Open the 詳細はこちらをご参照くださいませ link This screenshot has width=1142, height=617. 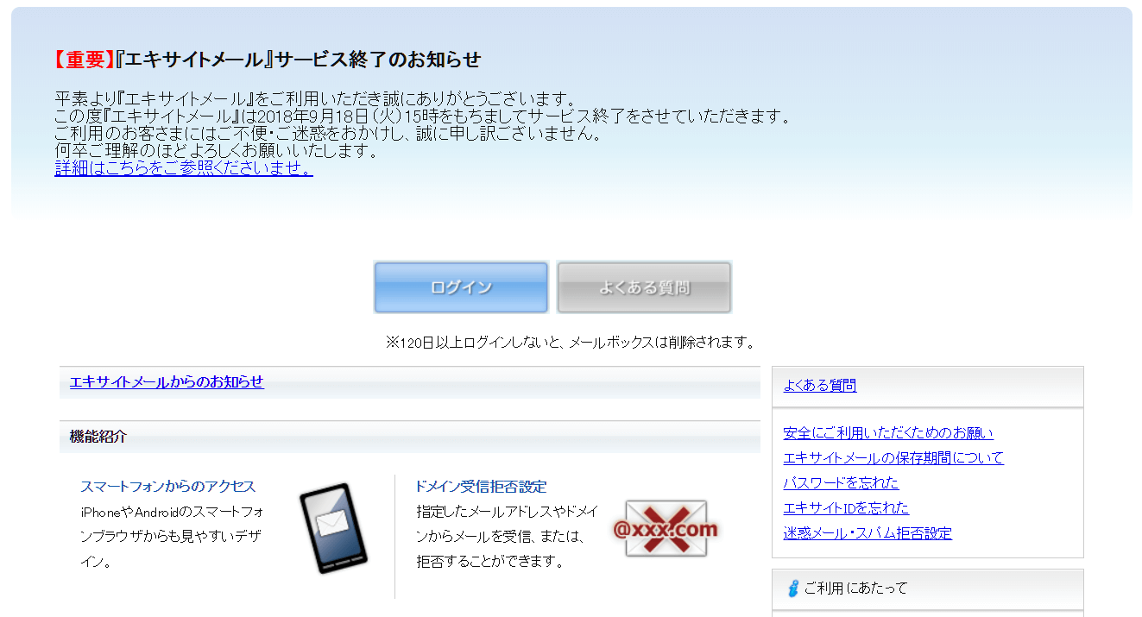183,168
